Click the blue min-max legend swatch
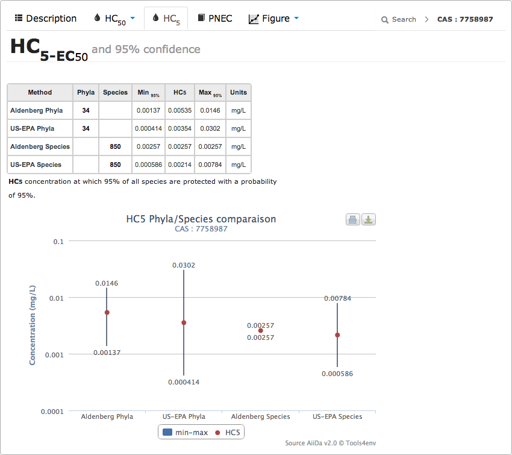Image resolution: width=512 pixels, height=455 pixels. tap(167, 432)
